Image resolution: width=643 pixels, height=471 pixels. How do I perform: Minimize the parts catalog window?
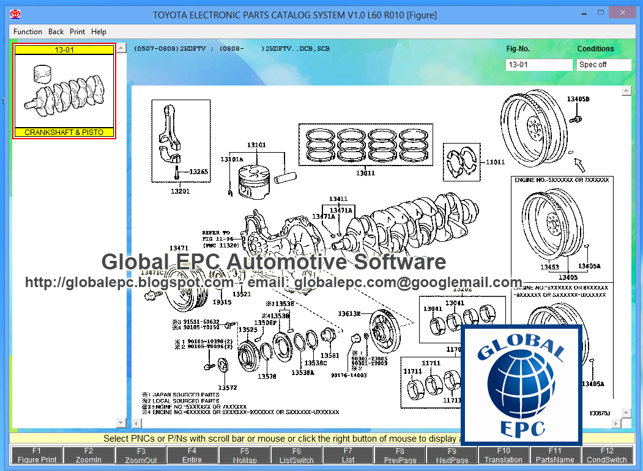(x=584, y=14)
